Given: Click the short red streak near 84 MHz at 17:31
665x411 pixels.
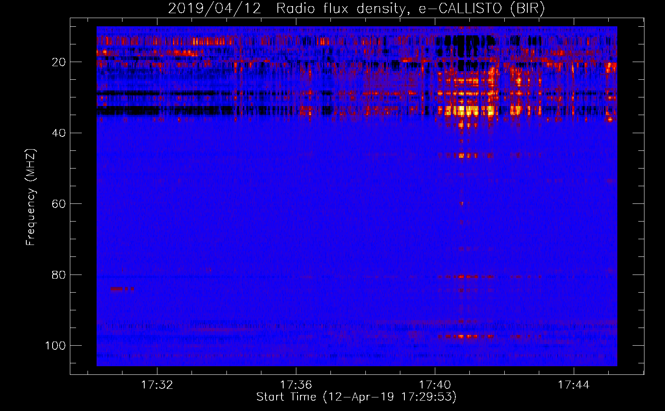Looking at the screenshot, I should (122, 289).
